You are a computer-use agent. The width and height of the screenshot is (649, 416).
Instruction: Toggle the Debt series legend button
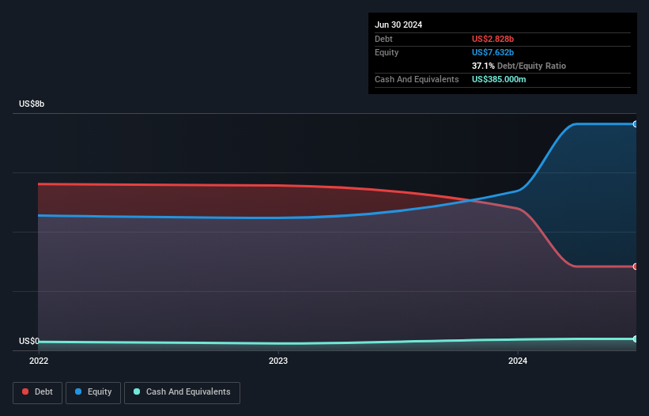[38, 392]
